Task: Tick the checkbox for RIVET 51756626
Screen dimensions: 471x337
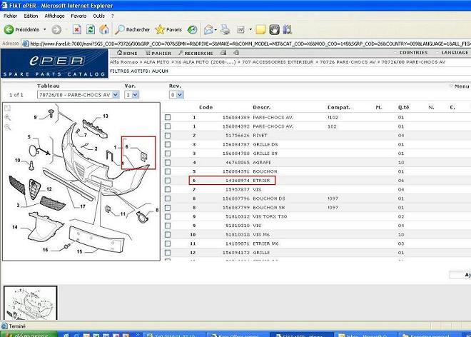Action: coord(168,135)
